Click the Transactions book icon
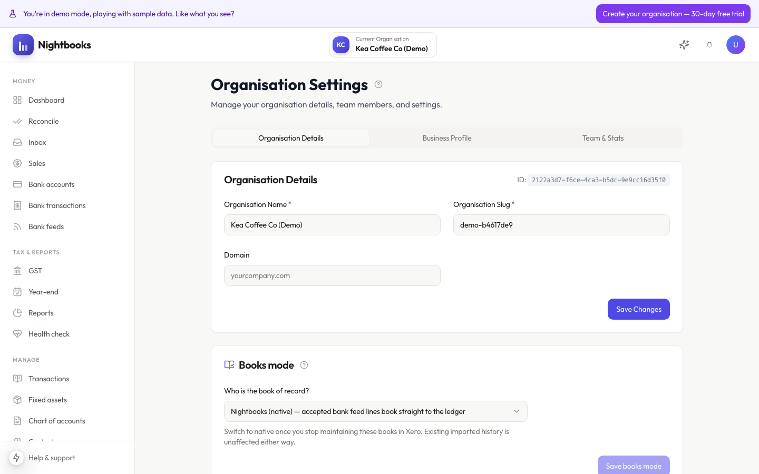 tap(17, 379)
